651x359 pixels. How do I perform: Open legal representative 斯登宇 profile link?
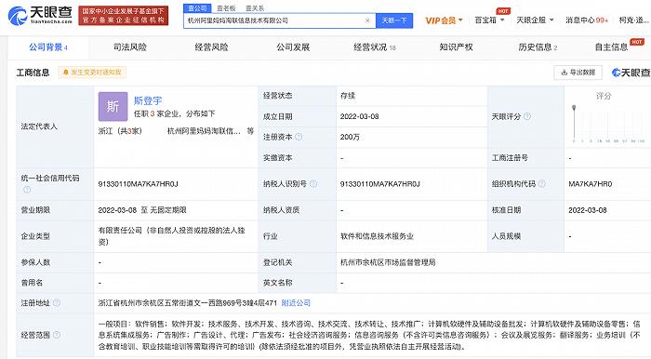tap(148, 100)
